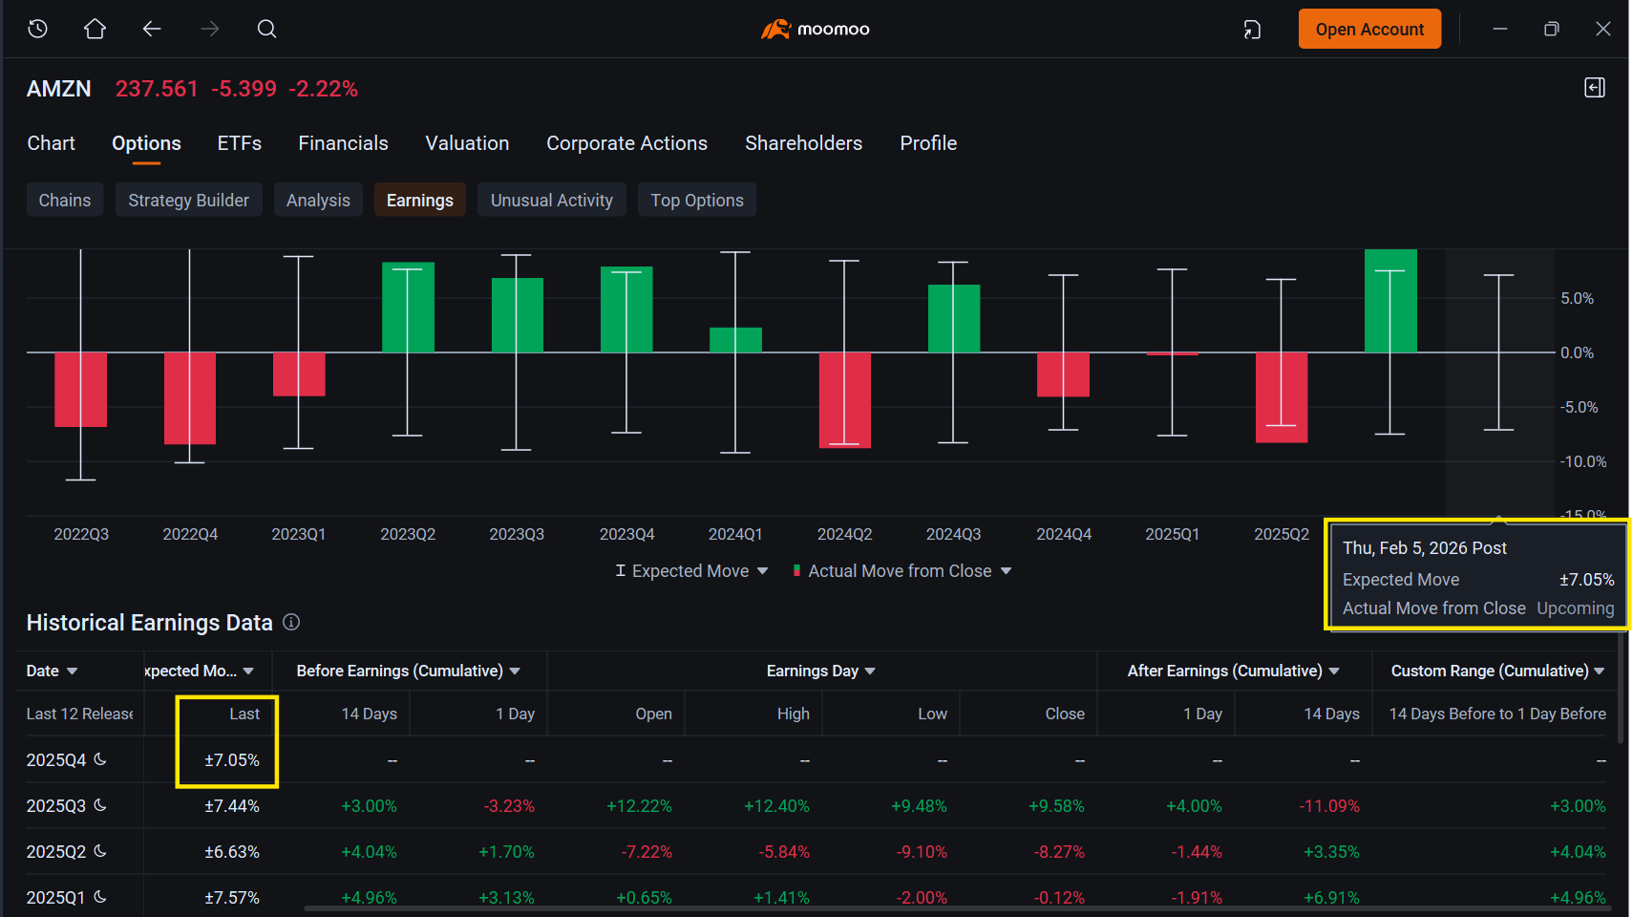Go to the home page icon
The height and width of the screenshot is (917, 1633).
(x=95, y=29)
